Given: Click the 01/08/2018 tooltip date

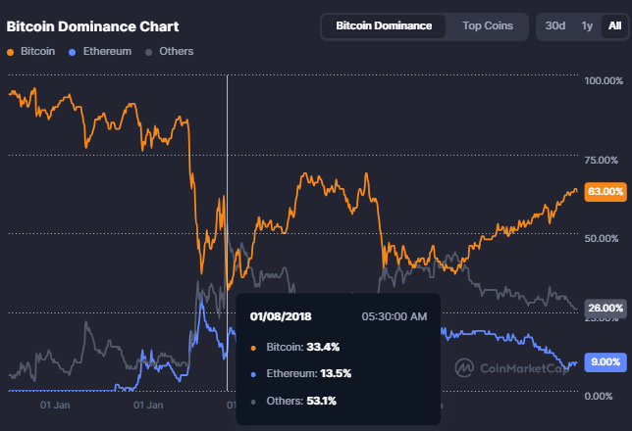Looking at the screenshot, I should [x=283, y=316].
